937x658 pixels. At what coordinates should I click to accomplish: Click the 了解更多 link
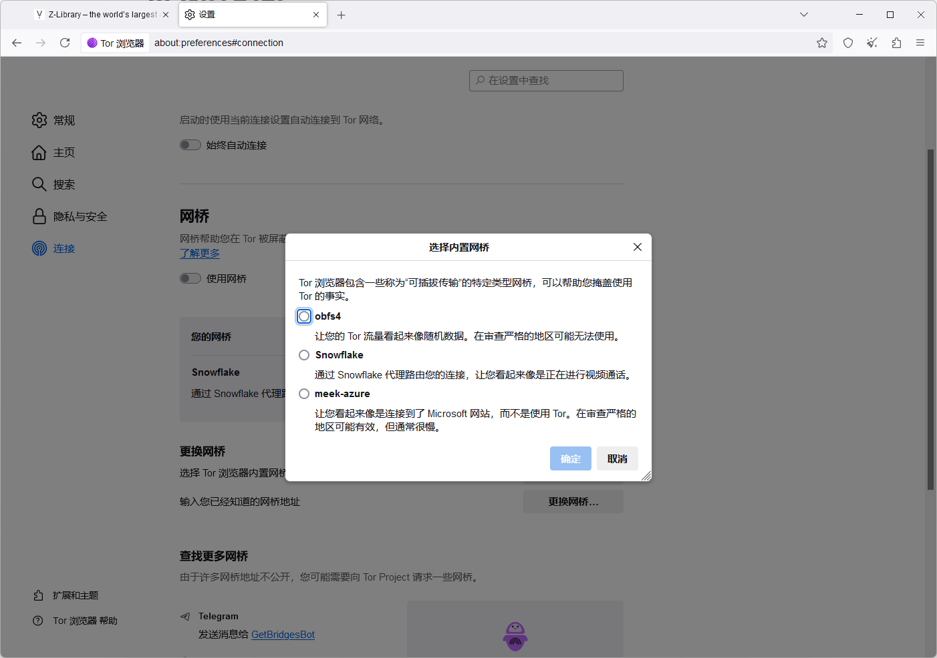pyautogui.click(x=200, y=254)
